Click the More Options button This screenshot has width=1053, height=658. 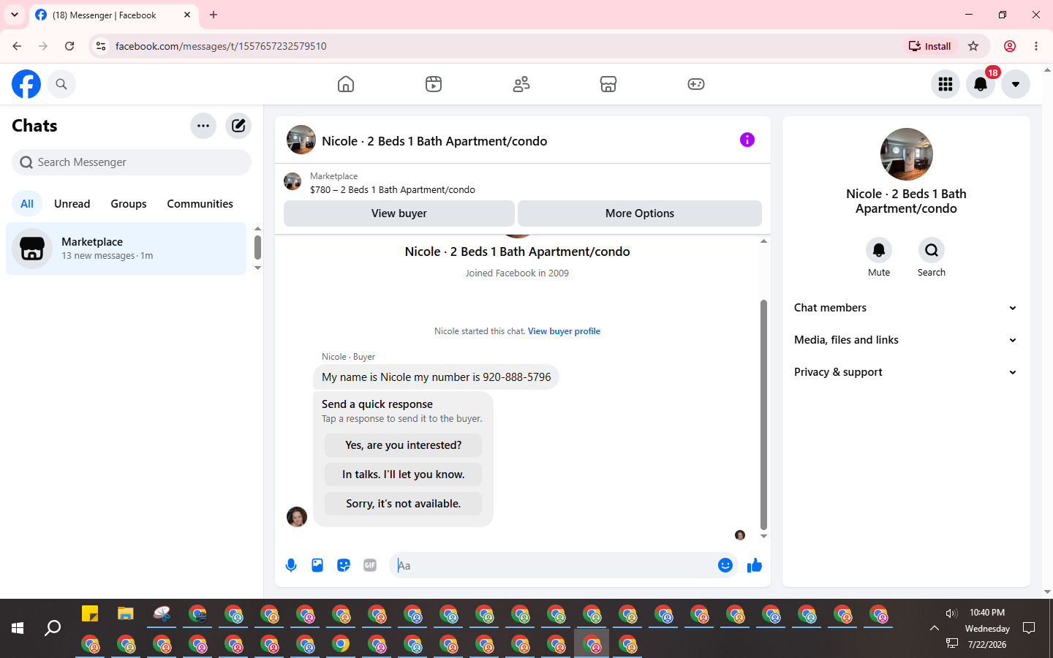[640, 213]
